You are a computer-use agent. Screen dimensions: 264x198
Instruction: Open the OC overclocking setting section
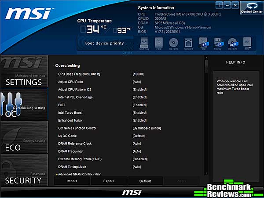pyautogui.click(x=24, y=104)
